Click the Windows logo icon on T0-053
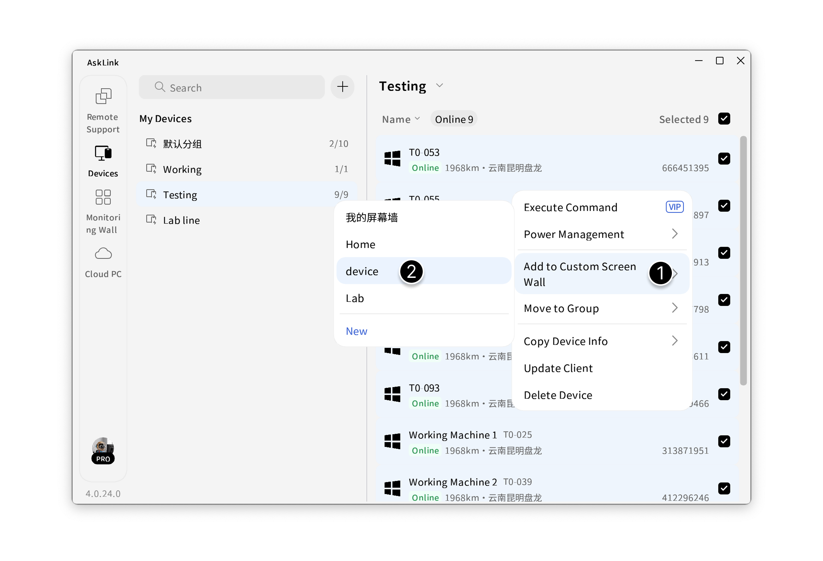823x561 pixels. pos(392,159)
